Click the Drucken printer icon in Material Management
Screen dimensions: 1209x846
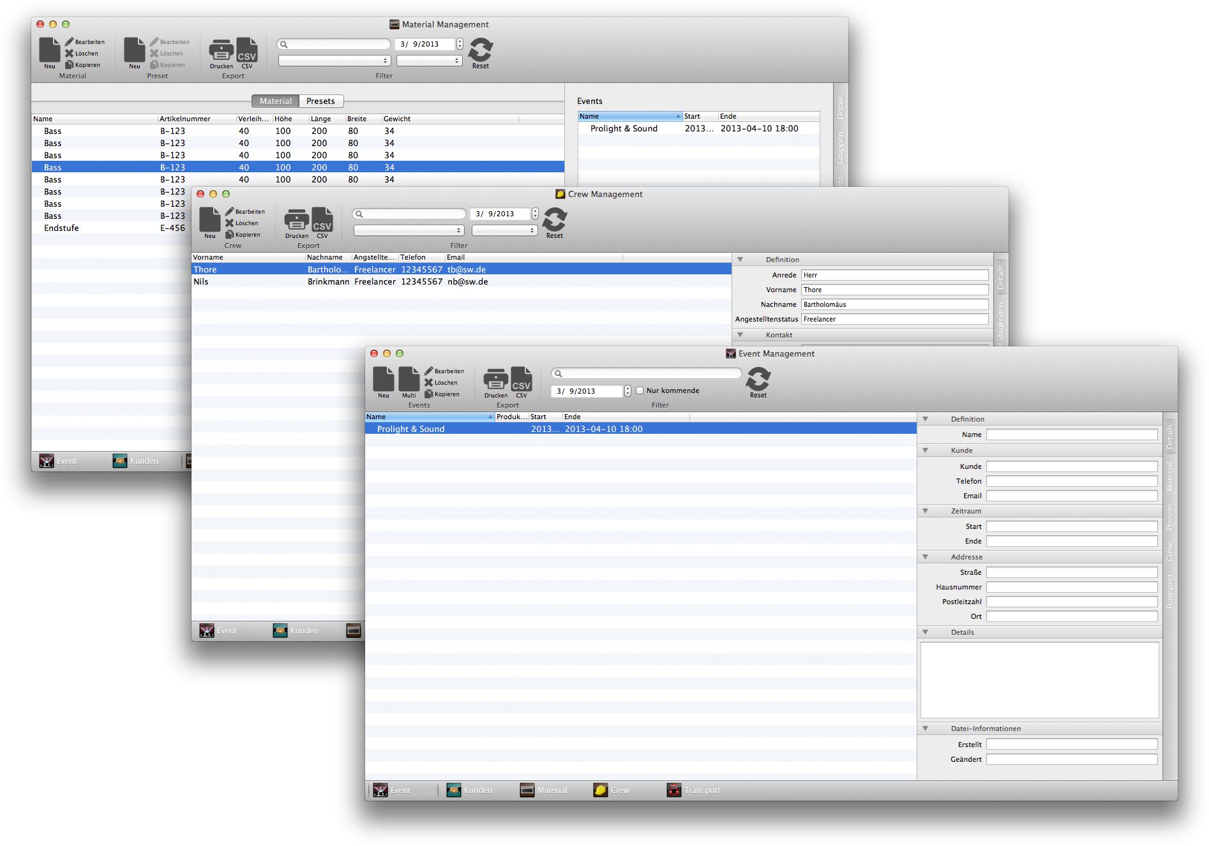[222, 50]
